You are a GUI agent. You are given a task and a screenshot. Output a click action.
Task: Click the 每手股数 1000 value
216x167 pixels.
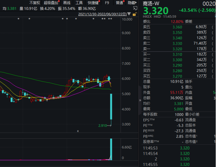(179, 115)
